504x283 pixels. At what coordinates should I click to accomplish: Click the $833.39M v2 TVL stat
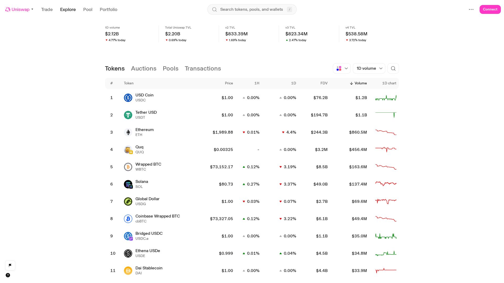[x=237, y=34]
